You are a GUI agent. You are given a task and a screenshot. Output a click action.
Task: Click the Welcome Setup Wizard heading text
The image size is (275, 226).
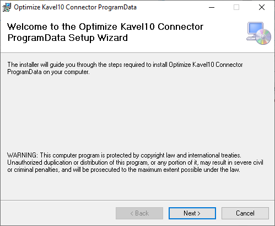pyautogui.click(x=105, y=32)
